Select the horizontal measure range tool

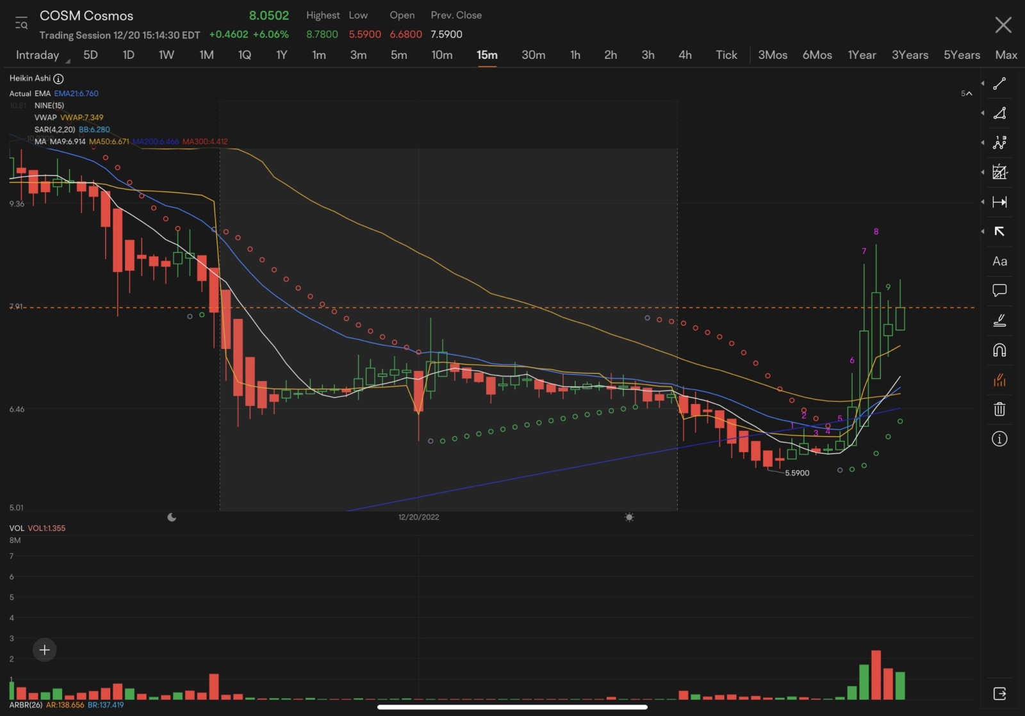coord(999,202)
